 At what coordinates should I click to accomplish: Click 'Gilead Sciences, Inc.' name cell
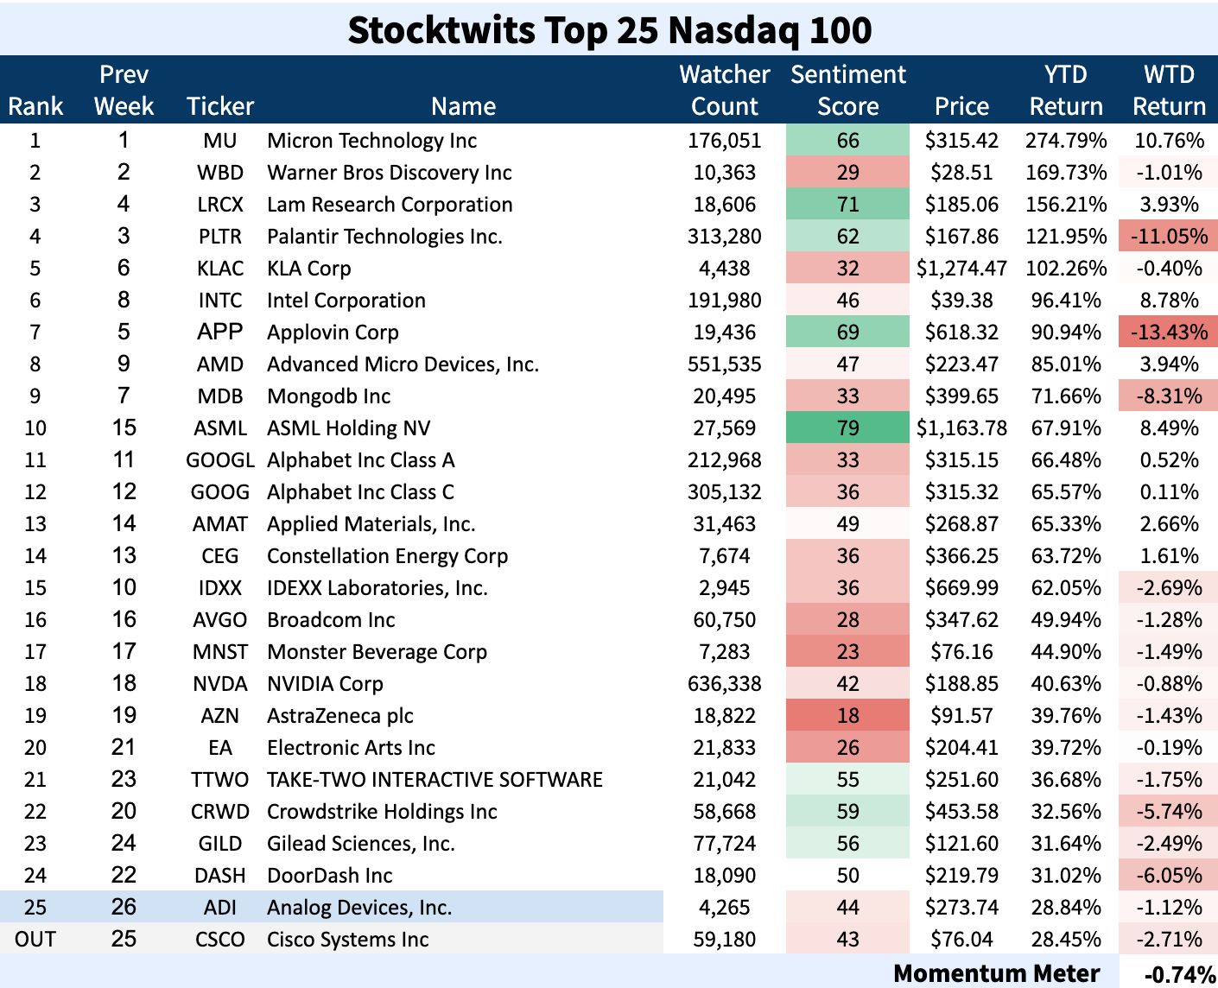click(361, 844)
